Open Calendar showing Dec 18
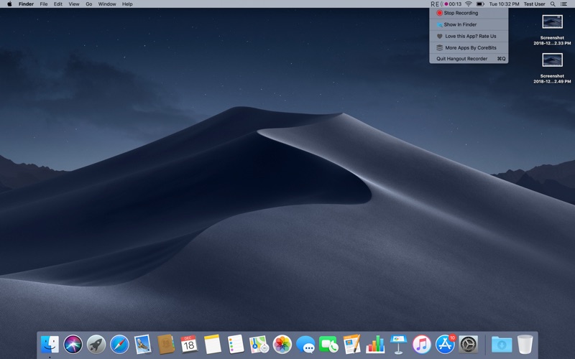The width and height of the screenshot is (575, 359). (189, 345)
